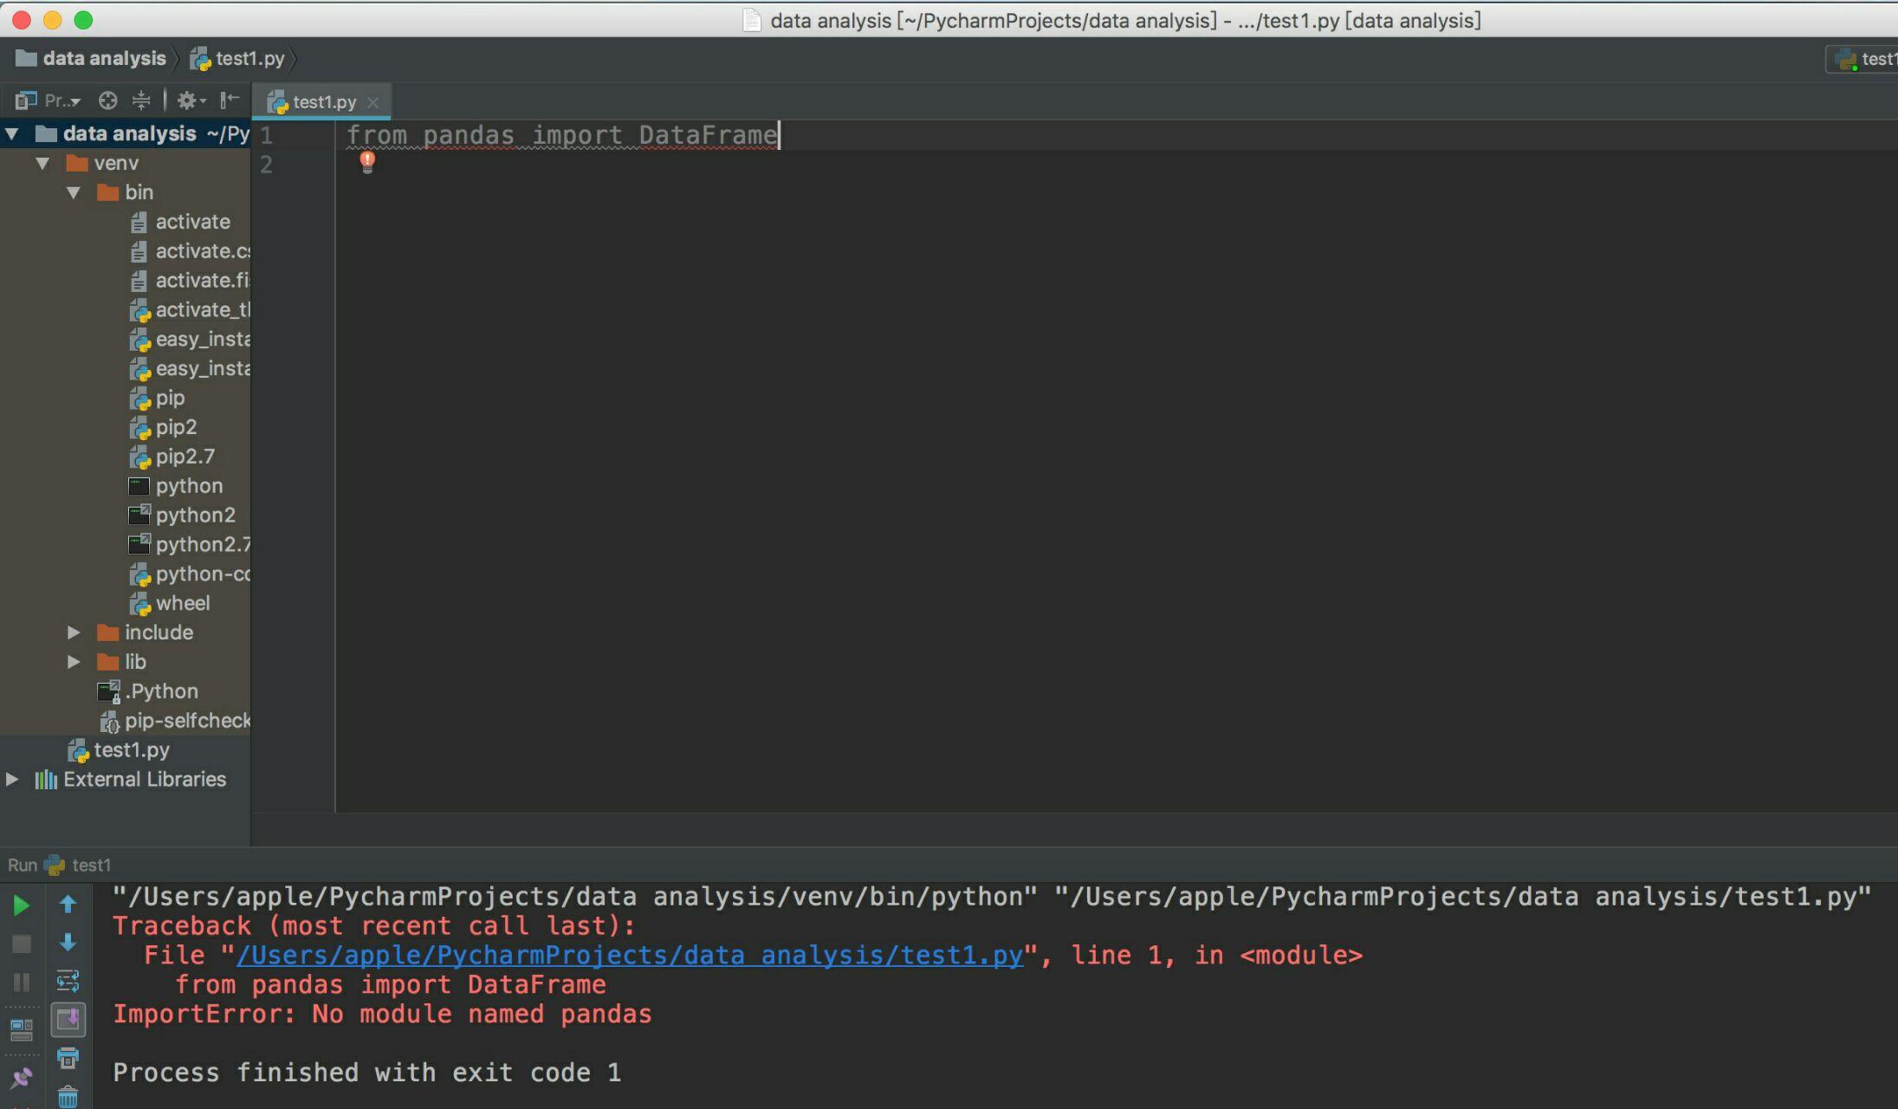
Task: Toggle soft-wrap in Run console
Action: pos(68,982)
